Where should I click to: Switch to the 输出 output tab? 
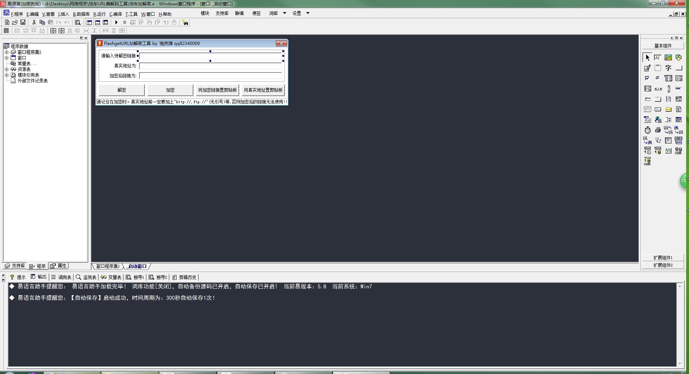39,277
